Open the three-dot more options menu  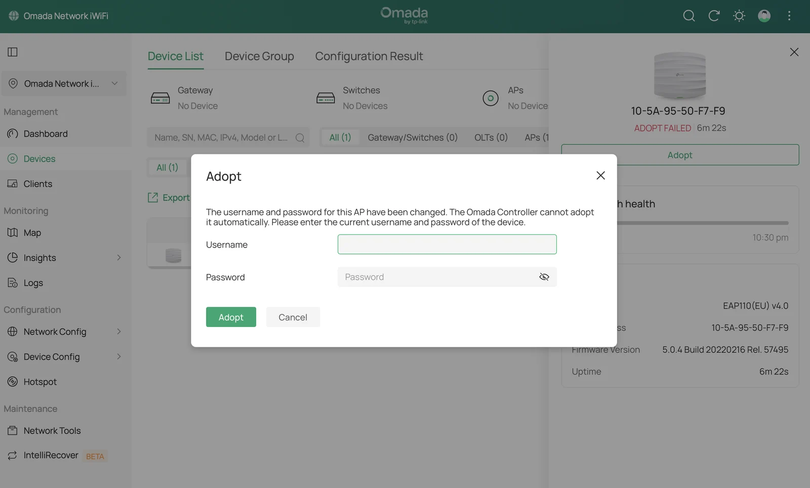tap(789, 16)
